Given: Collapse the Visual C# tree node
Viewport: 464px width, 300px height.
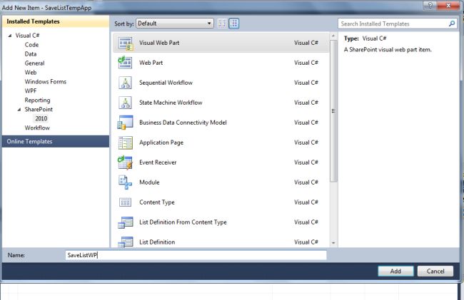Looking at the screenshot, I should tap(10, 36).
